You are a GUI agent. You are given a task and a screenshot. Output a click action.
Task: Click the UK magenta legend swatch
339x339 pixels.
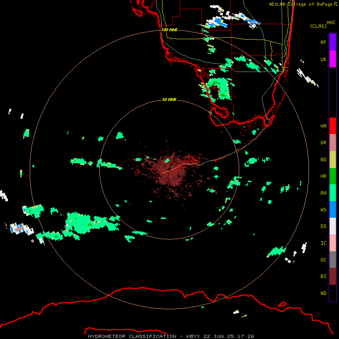point(333,59)
